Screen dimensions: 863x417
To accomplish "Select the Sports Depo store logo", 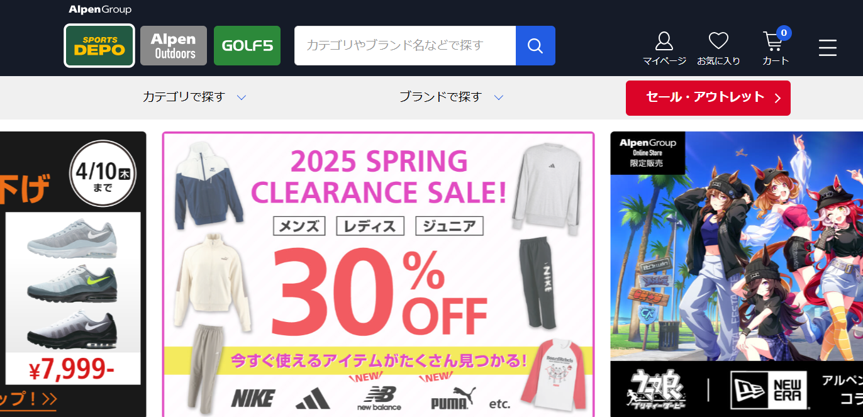I will coord(99,45).
